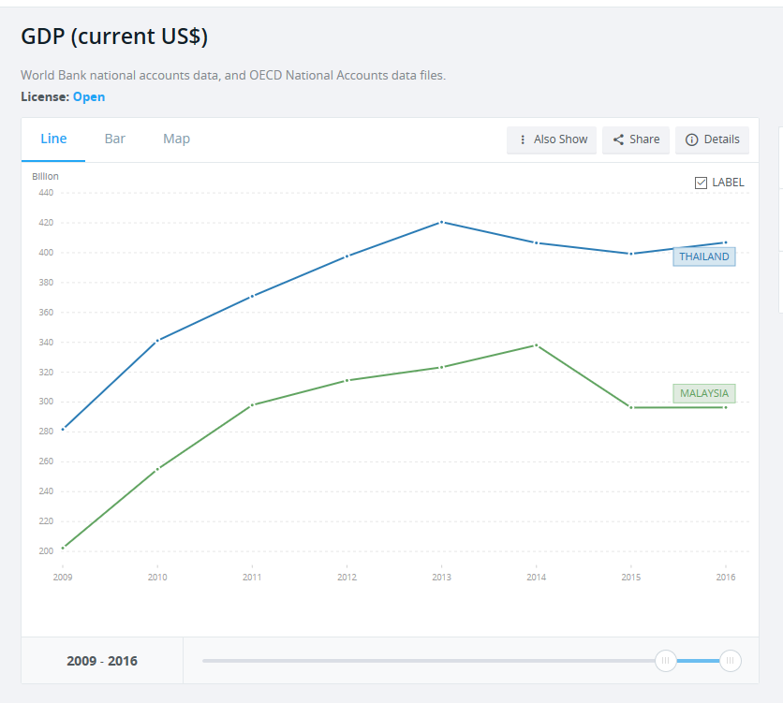Click Malaysia's 2015 data point
783x703 pixels.
[x=630, y=407]
